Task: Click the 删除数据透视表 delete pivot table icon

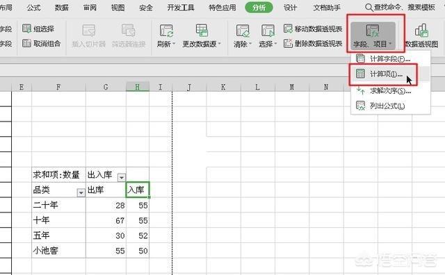Action: (288, 43)
